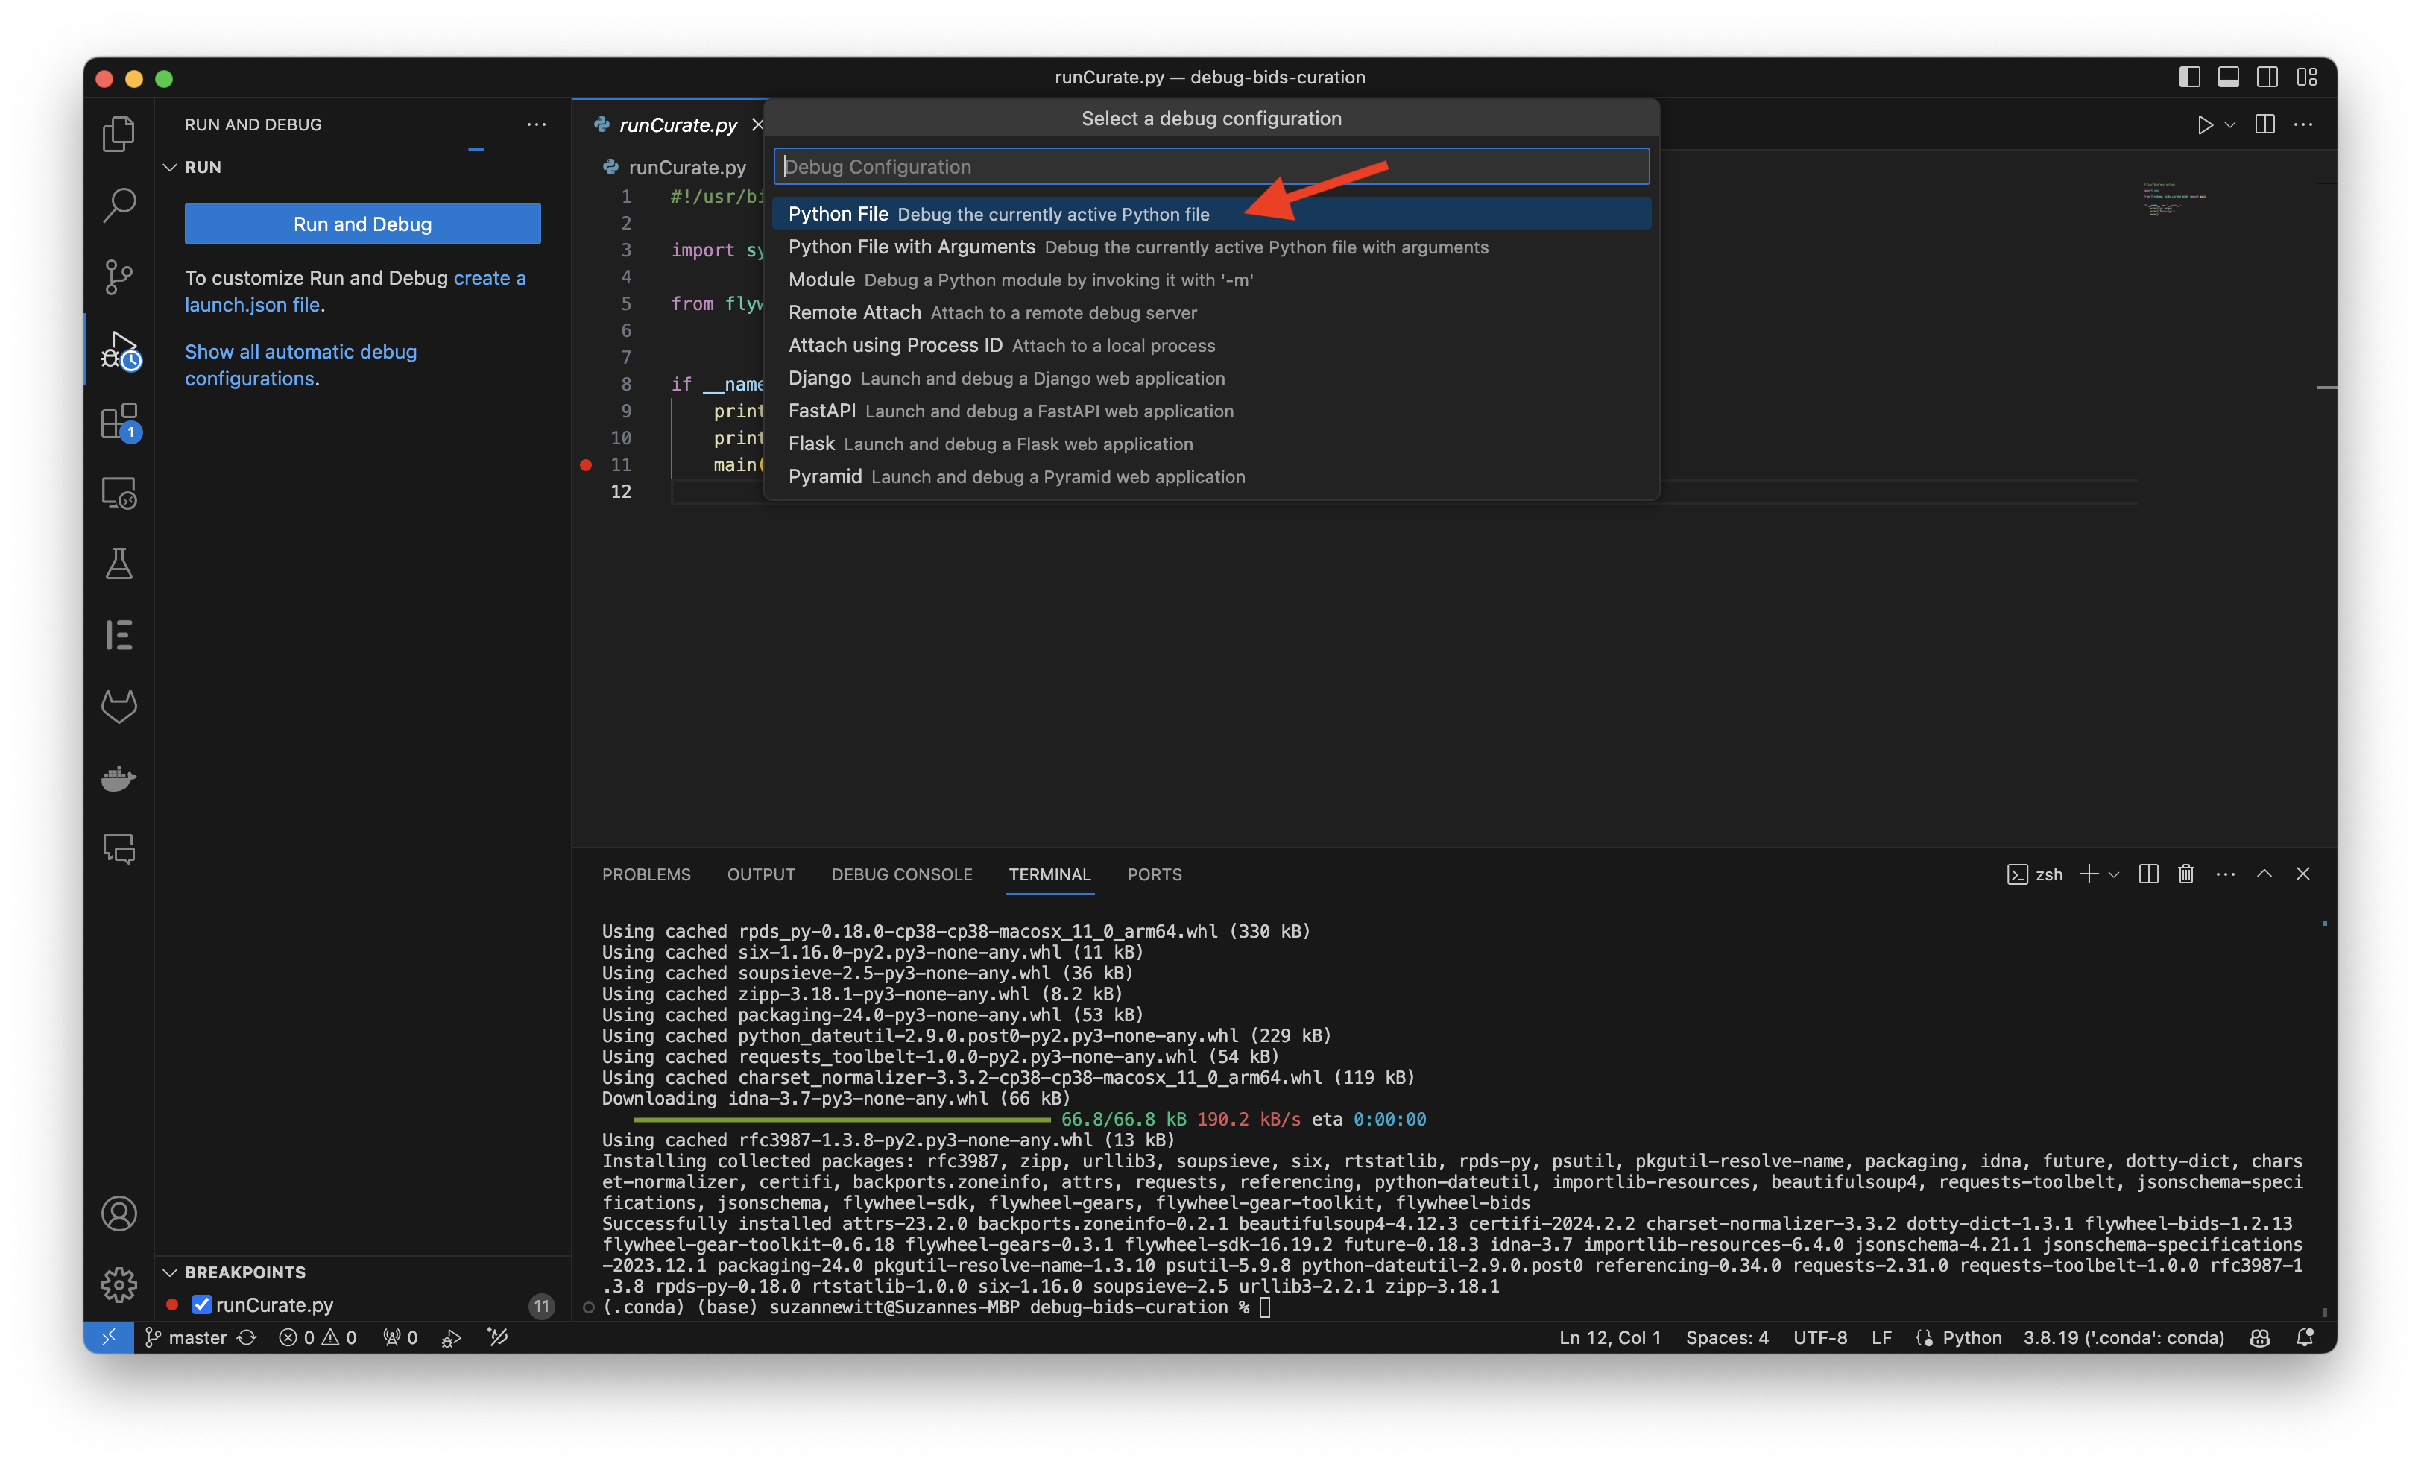Select the runCurate.py editor tab
The image size is (2421, 1464).
678,124
